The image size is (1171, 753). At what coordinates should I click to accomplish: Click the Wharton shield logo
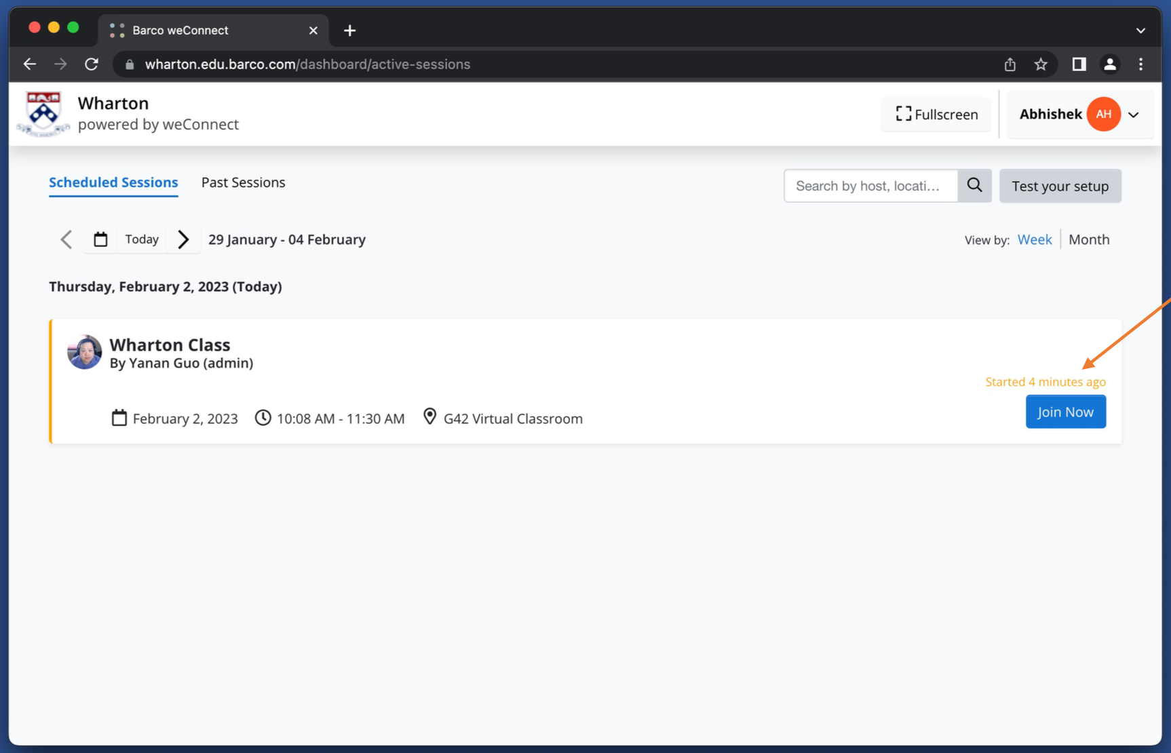click(43, 114)
